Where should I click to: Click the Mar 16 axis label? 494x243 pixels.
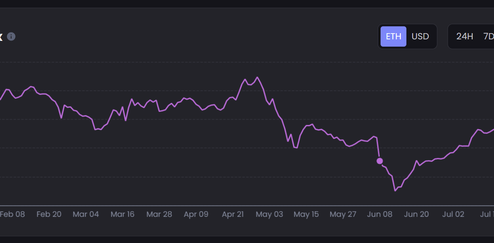pos(123,214)
